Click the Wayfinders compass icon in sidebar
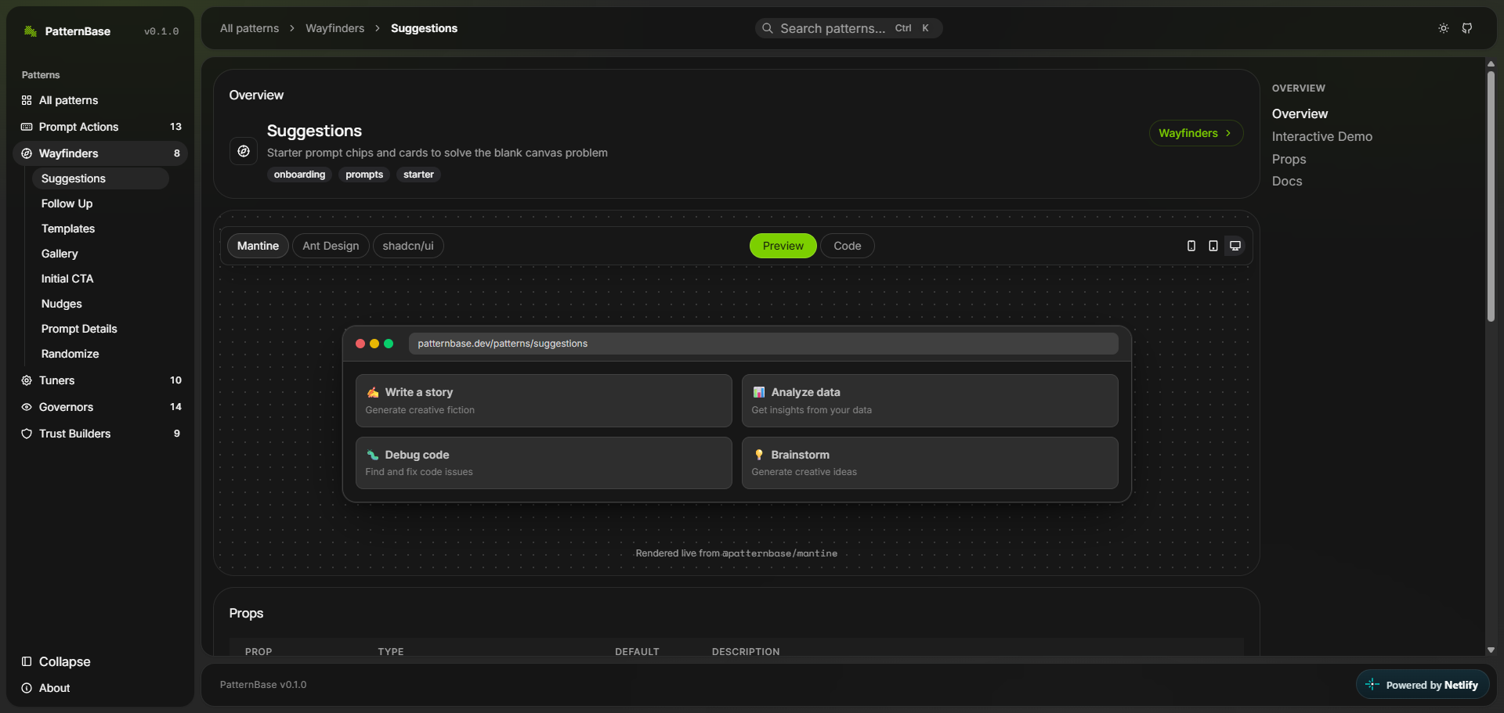This screenshot has height=713, width=1504. point(27,153)
